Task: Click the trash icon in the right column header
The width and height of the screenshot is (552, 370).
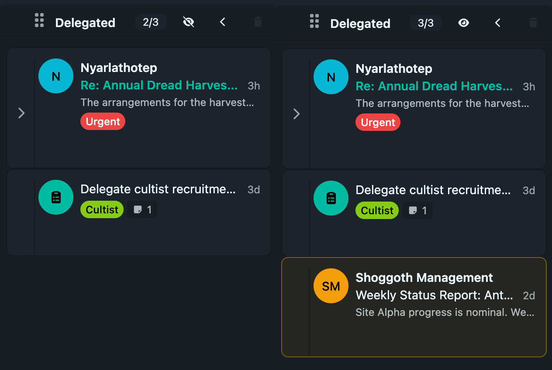Action: pyautogui.click(x=533, y=23)
